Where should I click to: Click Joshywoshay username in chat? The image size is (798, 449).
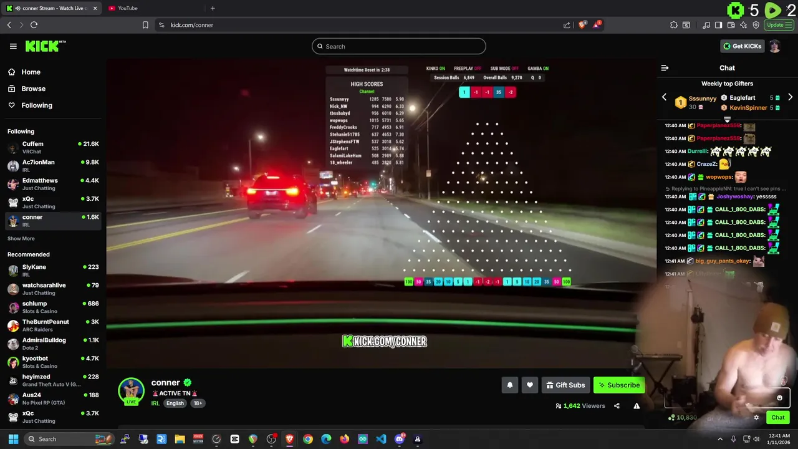(x=734, y=196)
